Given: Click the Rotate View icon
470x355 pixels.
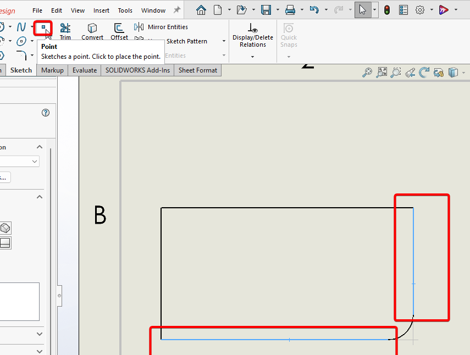Looking at the screenshot, I should (424, 73).
